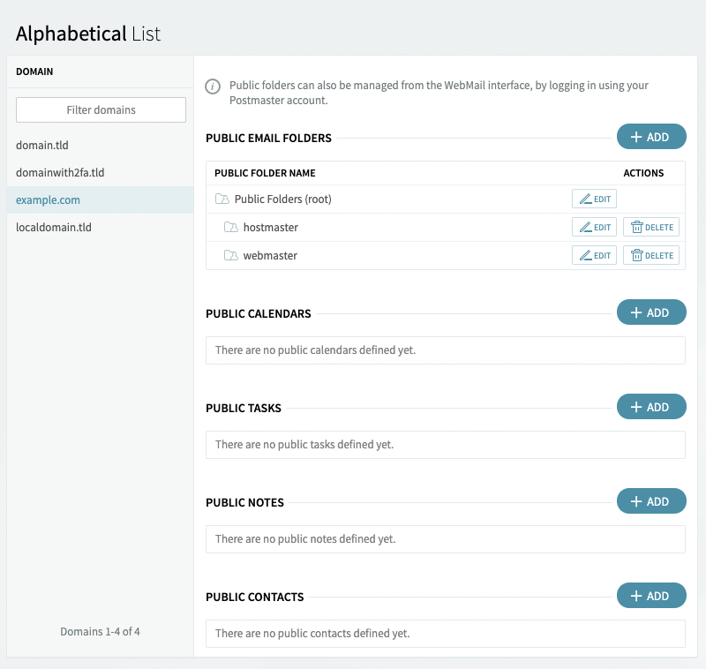This screenshot has height=669, width=706.
Task: Add a new public calendar
Action: tap(651, 312)
